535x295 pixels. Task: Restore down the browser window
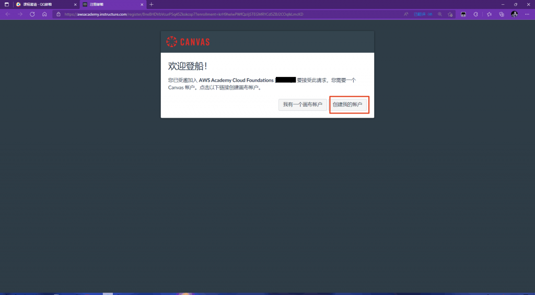pyautogui.click(x=516, y=4)
